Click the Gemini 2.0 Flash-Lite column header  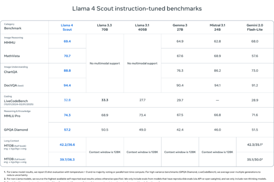[255, 28]
